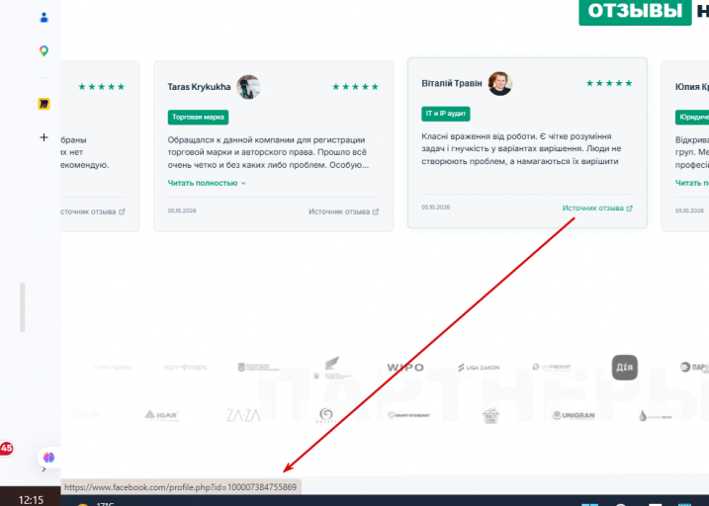Viewport: 709px width, 506px height.
Task: Click the five-star rating in Taras Krykukha card
Action: pos(355,87)
